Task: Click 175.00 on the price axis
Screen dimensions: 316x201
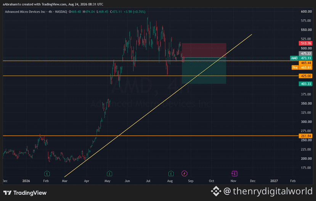Action: tap(306, 167)
